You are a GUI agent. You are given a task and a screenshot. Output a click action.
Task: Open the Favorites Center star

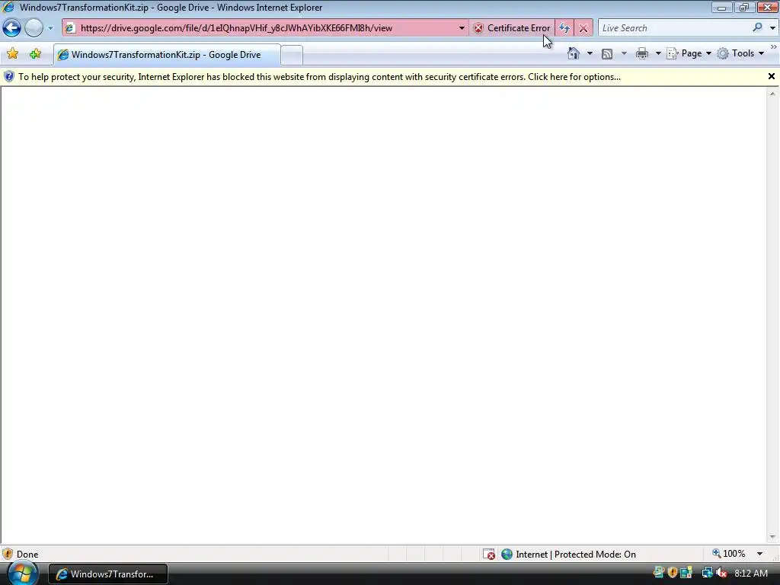tap(12, 54)
